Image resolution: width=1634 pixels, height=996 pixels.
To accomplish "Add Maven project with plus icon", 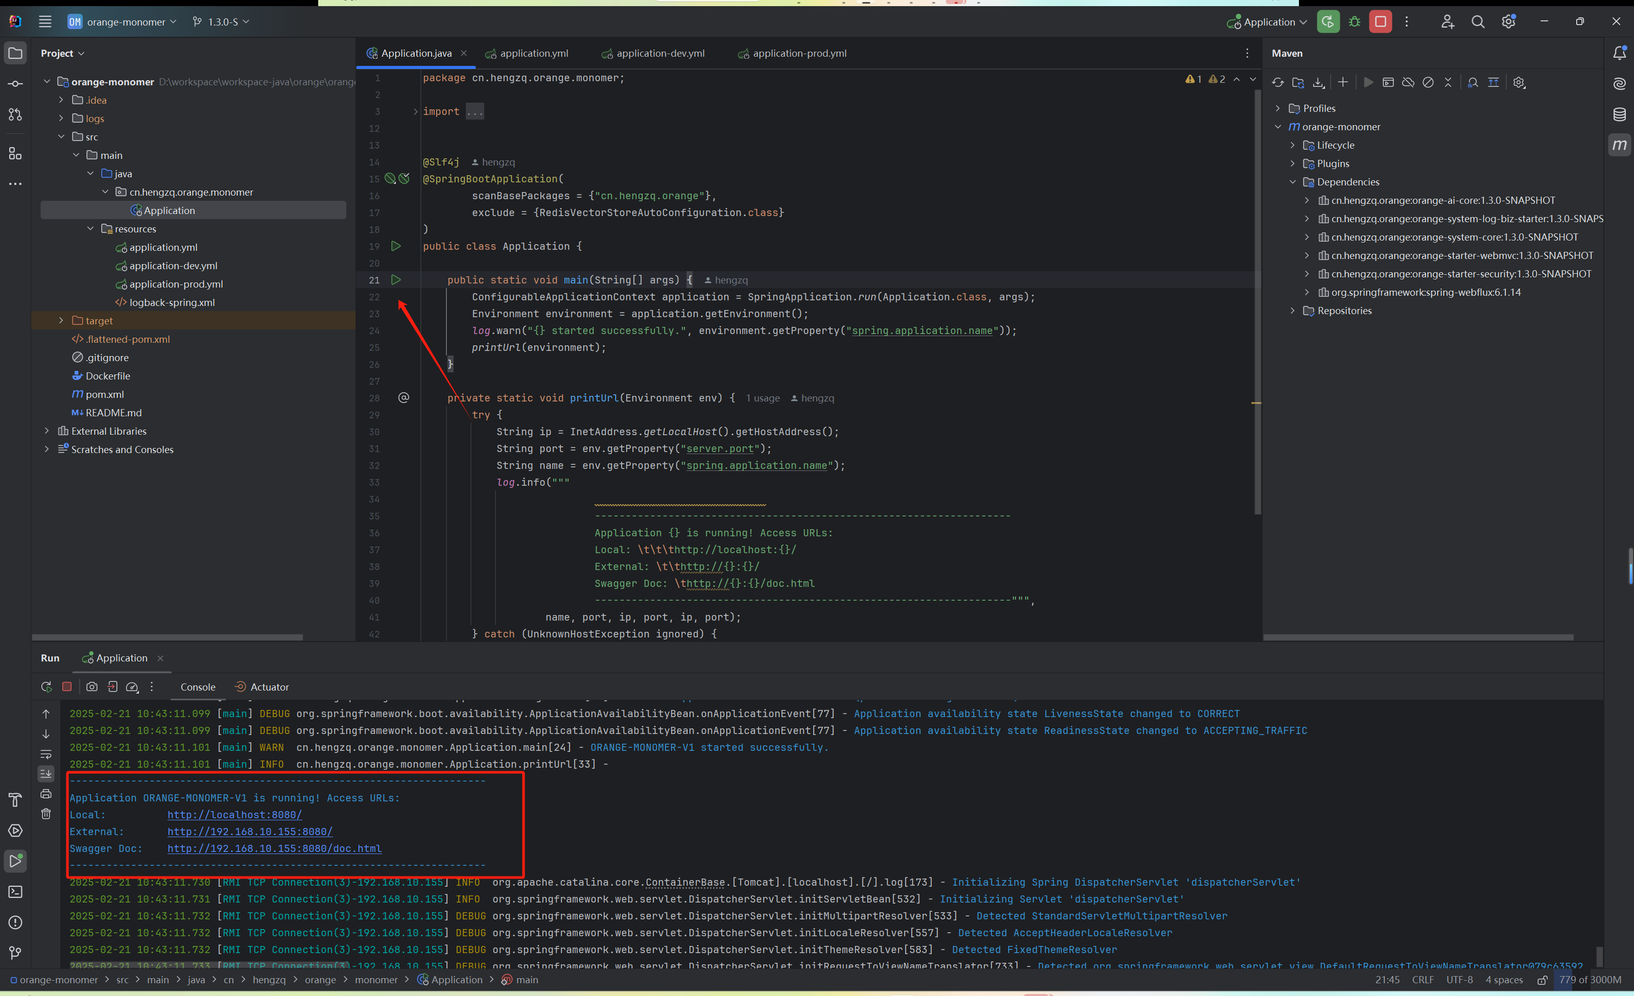I will tap(1343, 83).
